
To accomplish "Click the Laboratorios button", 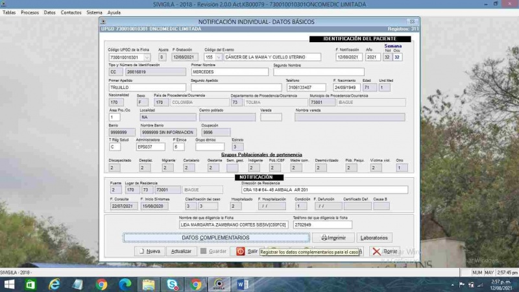I will point(374,237).
